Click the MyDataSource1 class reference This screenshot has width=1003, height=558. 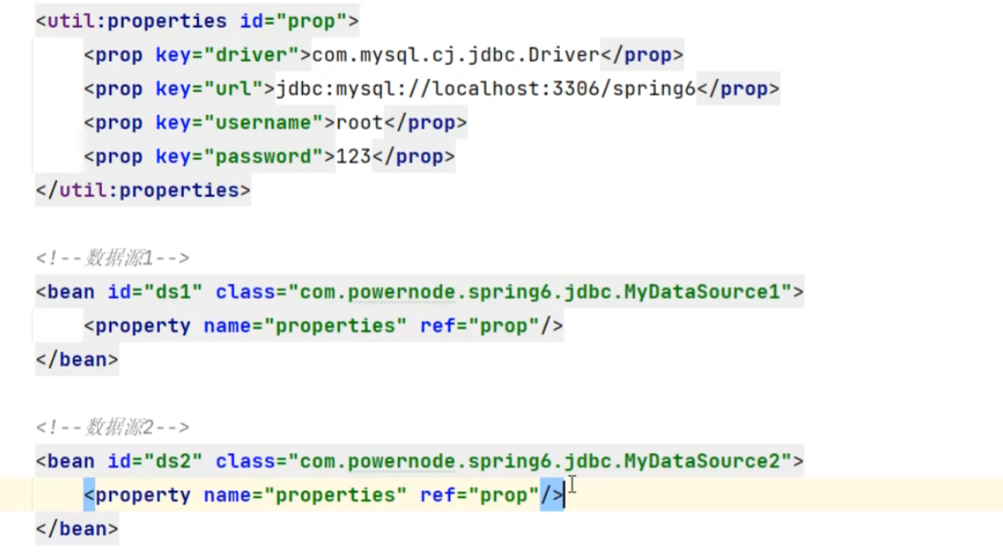point(708,292)
